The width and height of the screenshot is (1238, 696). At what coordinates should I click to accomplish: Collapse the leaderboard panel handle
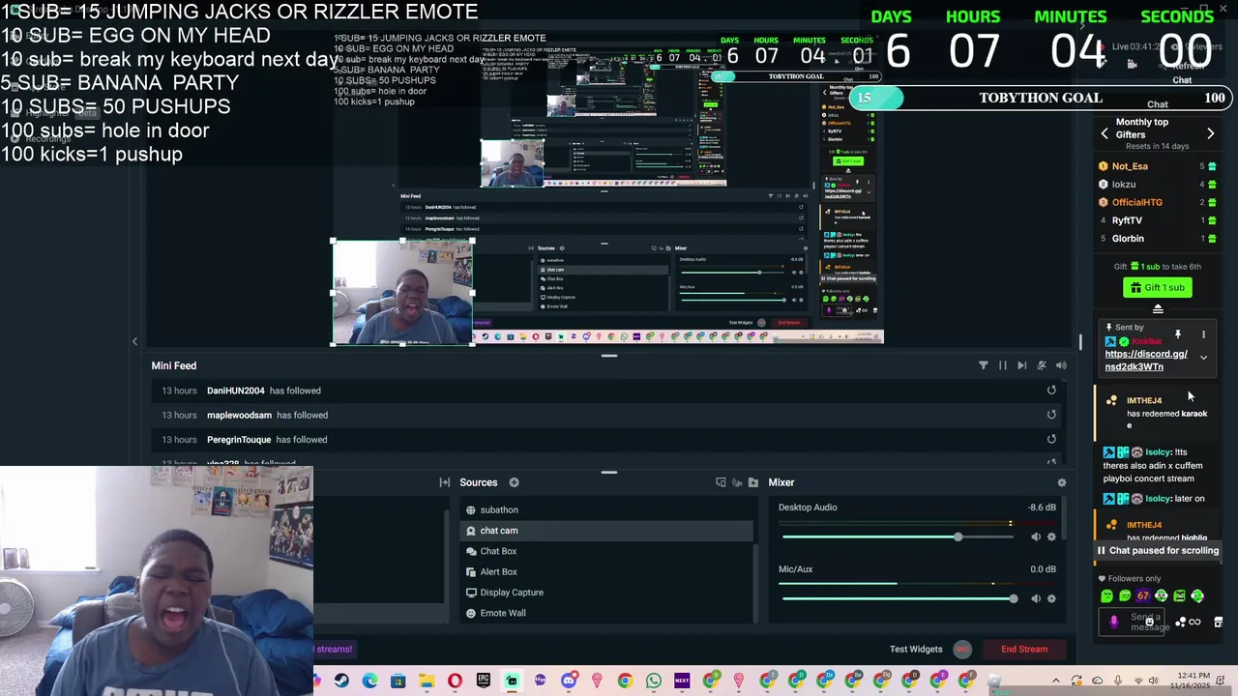1158,309
